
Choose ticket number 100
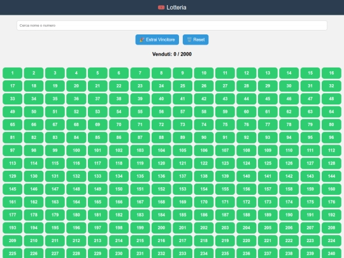pos(76,150)
